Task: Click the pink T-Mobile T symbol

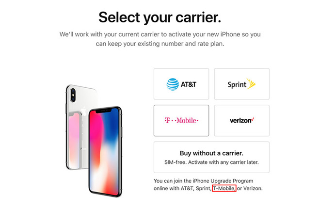Action: point(167,120)
